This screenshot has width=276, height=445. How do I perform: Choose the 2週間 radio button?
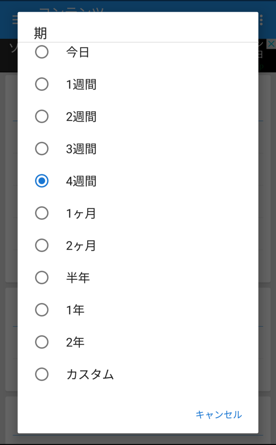click(42, 116)
